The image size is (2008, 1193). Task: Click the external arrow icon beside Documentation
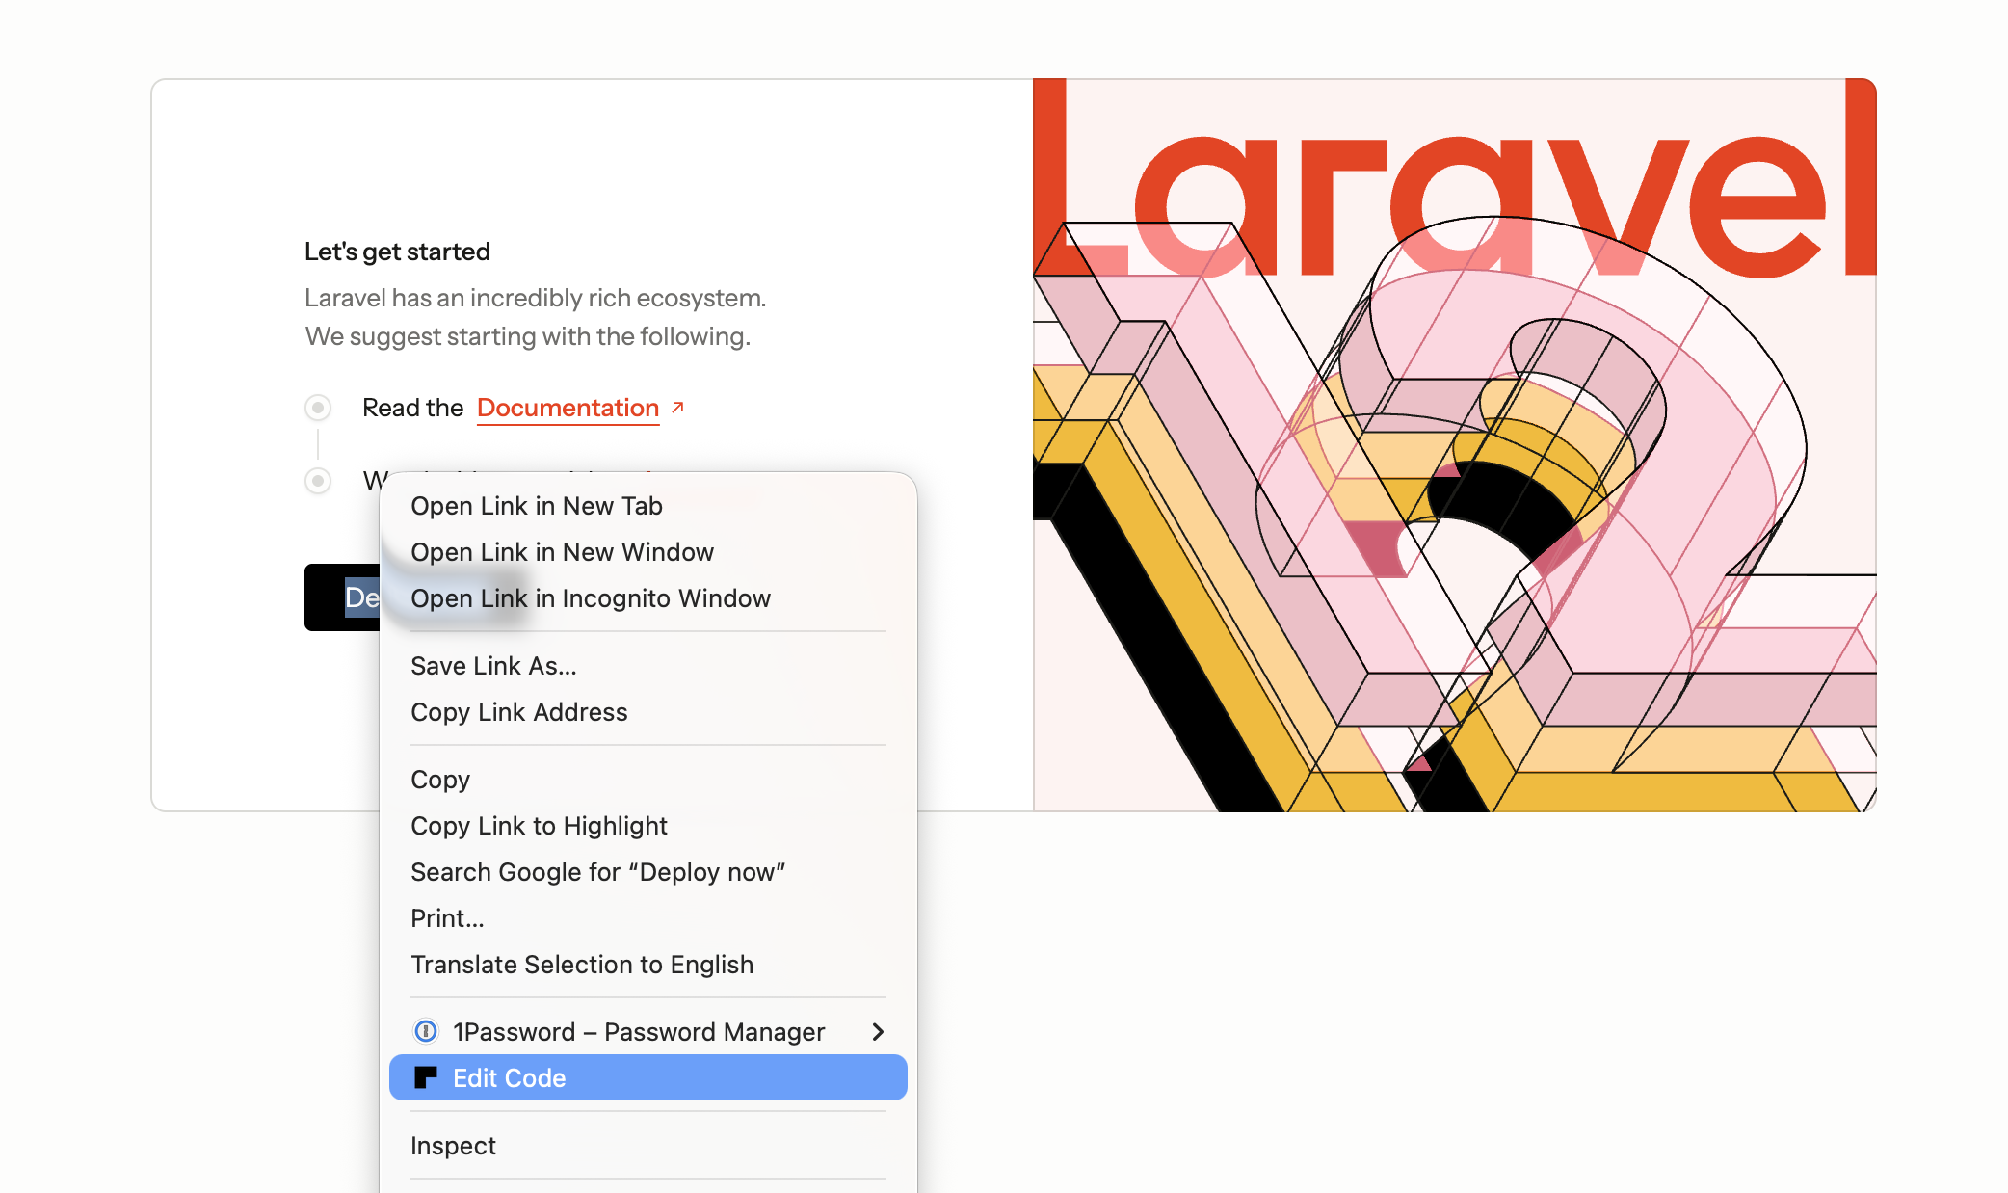677,408
